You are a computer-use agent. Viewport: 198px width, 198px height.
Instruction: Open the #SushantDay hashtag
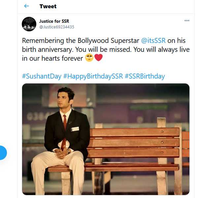click(x=42, y=76)
